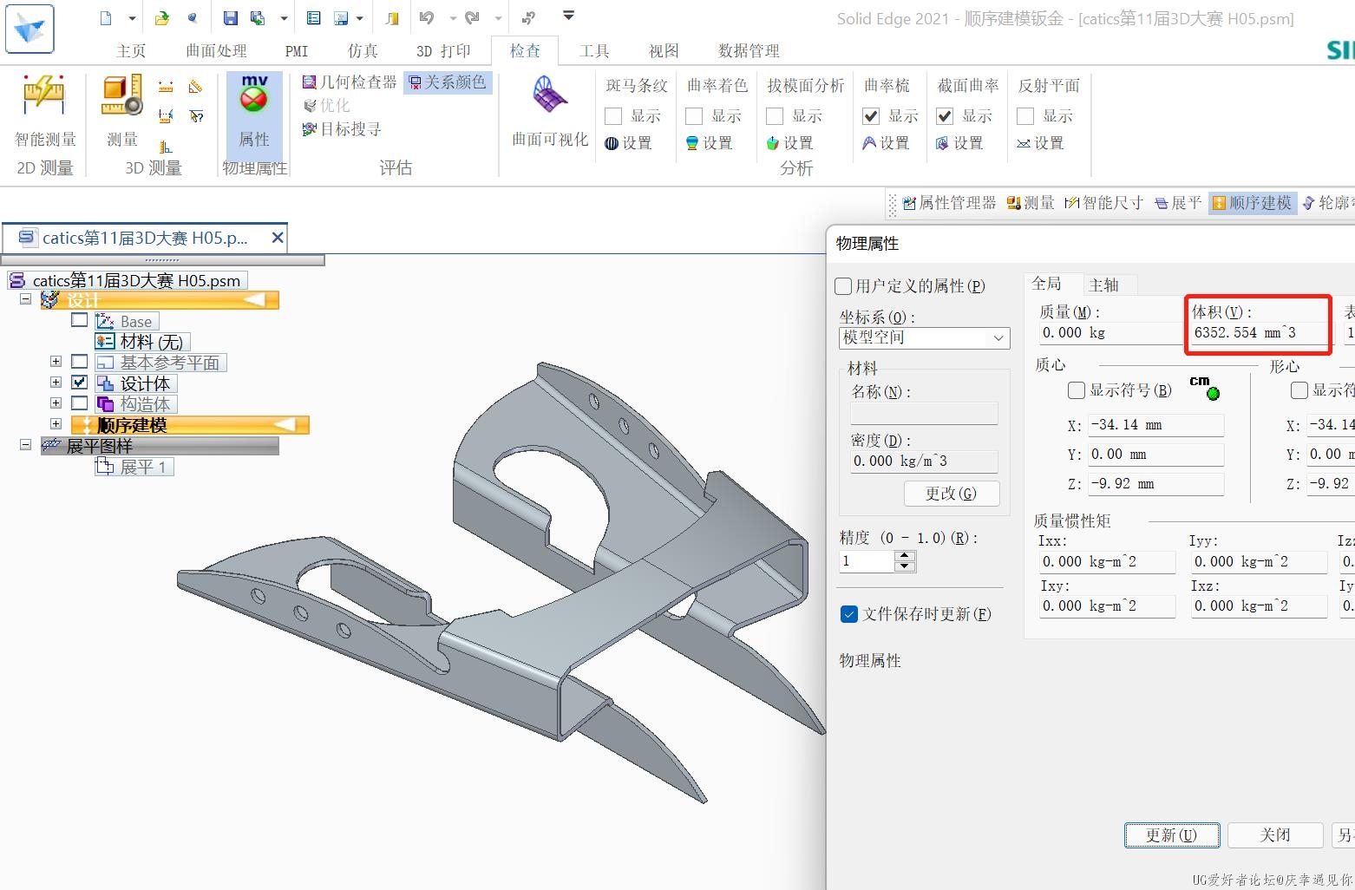Image resolution: width=1355 pixels, height=890 pixels.
Task: Close the catics H05.psm document tab
Action: pyautogui.click(x=278, y=237)
